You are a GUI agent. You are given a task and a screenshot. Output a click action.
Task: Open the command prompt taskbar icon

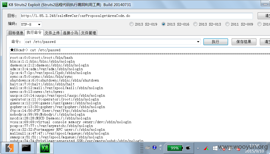pyautogui.click(x=26, y=148)
